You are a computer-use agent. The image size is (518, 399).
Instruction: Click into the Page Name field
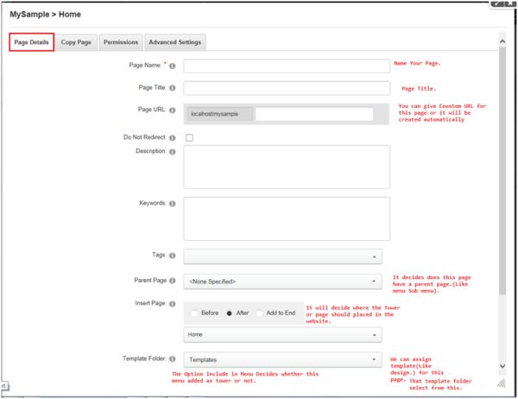(x=287, y=66)
